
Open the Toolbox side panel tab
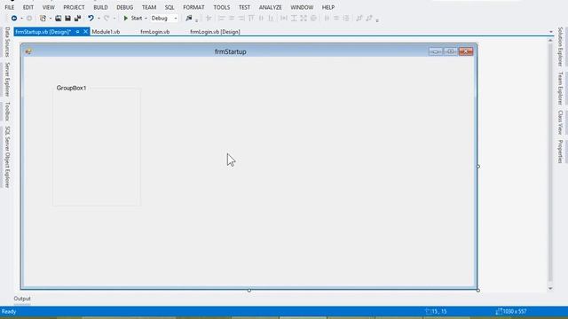[7, 112]
